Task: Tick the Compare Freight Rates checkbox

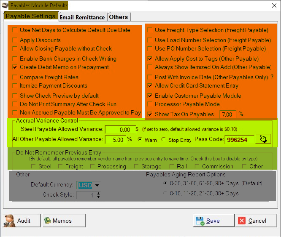Action: (x=15, y=77)
